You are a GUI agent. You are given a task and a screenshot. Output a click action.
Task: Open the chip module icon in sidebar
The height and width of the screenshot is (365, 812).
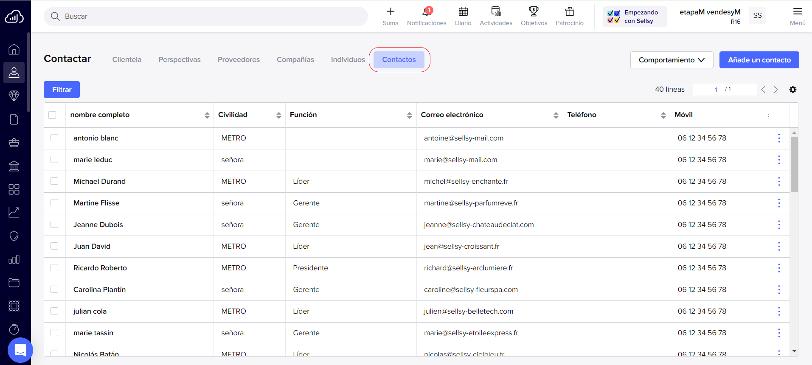point(14,306)
